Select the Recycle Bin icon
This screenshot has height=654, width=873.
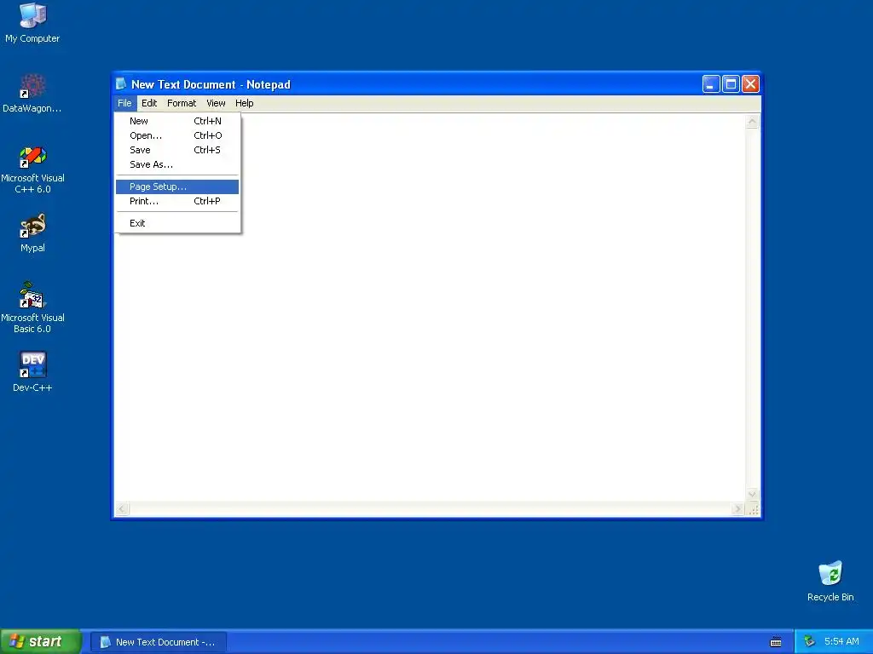click(x=830, y=581)
